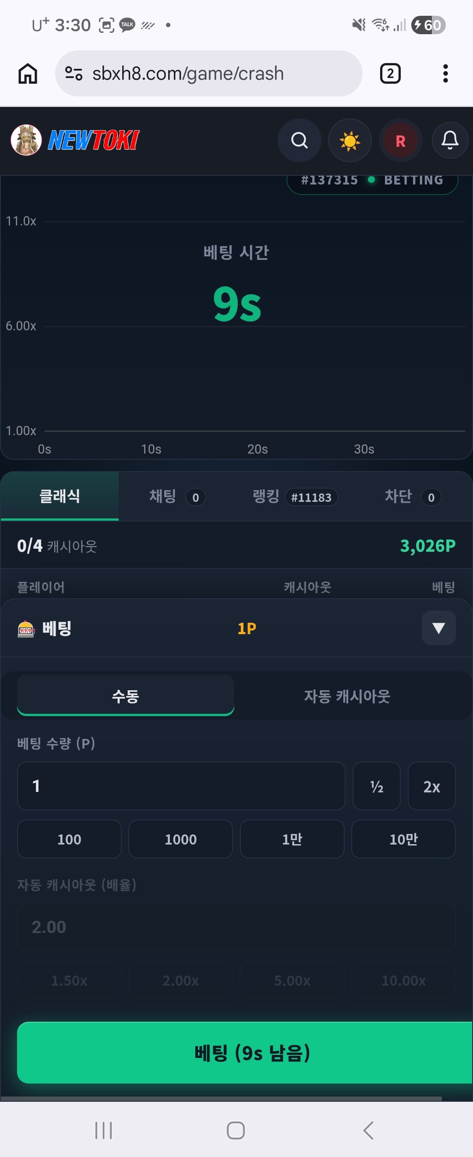Focus the 베팅 수량 input field
Screen dimensions: 473x1157
click(181, 786)
